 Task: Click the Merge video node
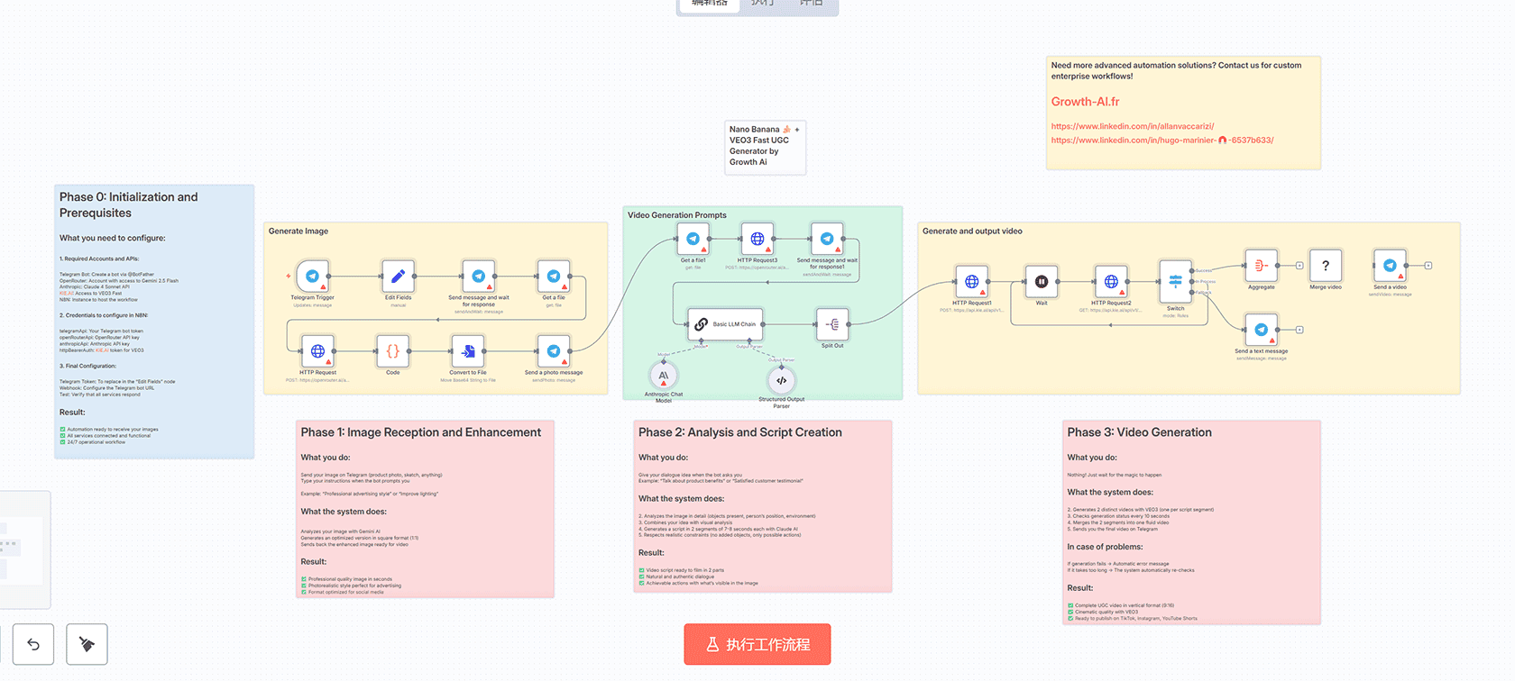click(x=1325, y=266)
